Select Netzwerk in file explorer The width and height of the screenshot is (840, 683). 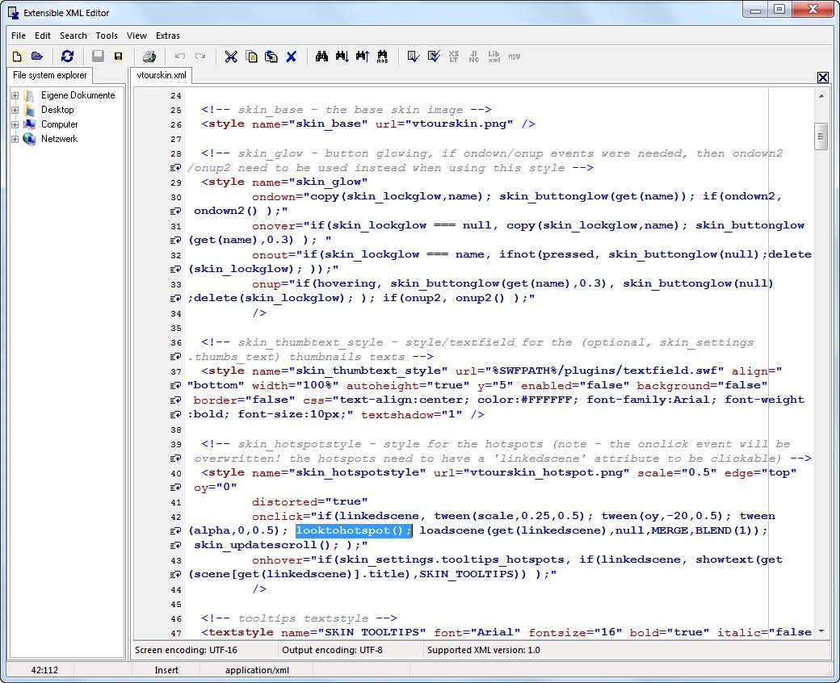point(60,139)
